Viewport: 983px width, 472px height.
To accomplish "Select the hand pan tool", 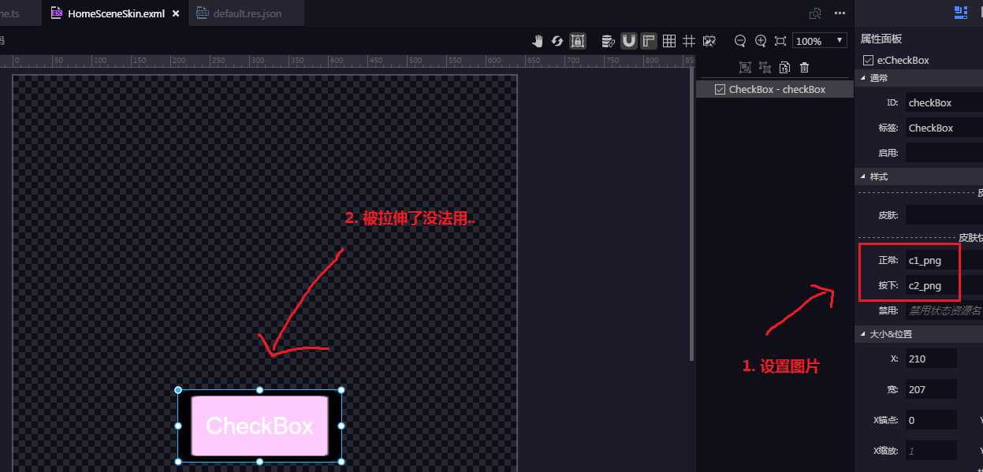I will click(538, 41).
